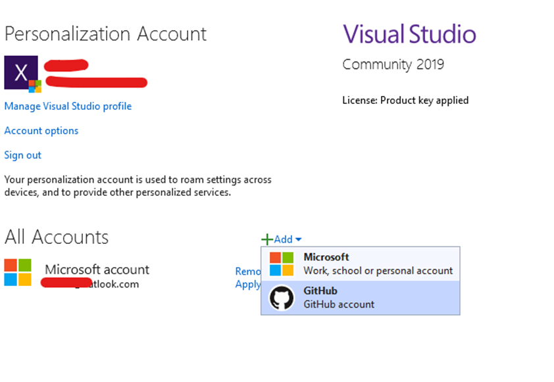Click the GitHub octocat icon in menu
The height and width of the screenshot is (382, 554).
point(282,298)
